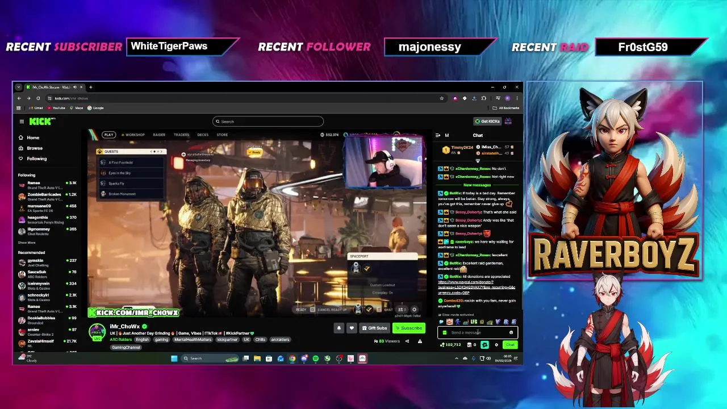727x409 pixels.
Task: Open the iMr_ChoWx channel avatar
Action: click(x=97, y=332)
